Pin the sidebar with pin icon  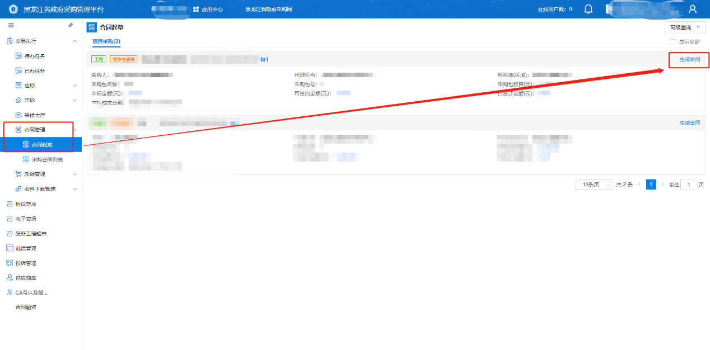71,25
